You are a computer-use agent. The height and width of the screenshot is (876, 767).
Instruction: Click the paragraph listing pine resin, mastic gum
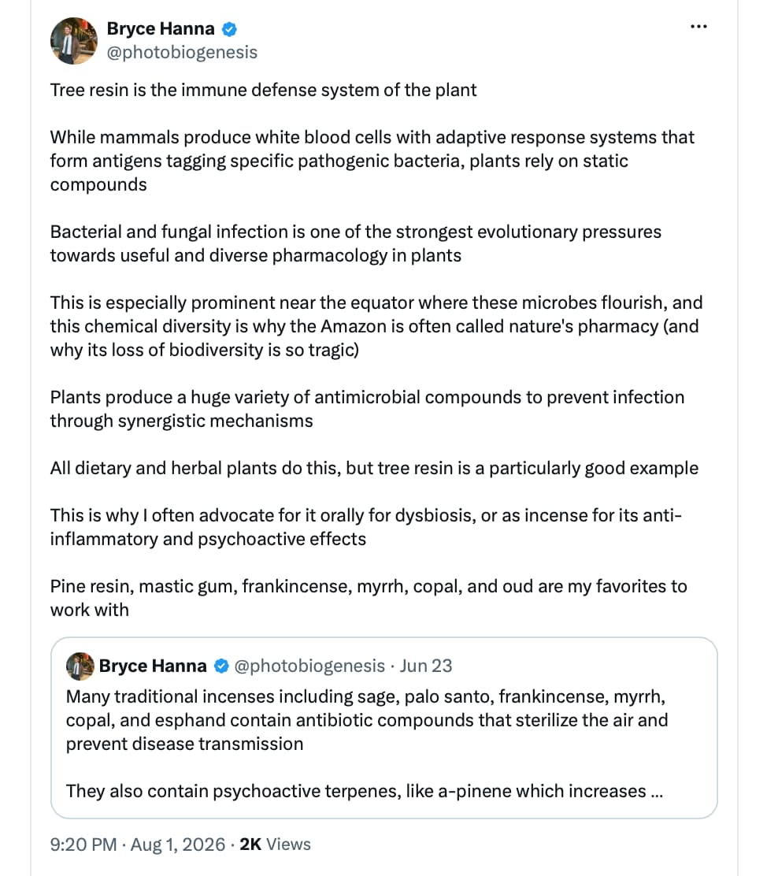point(368,598)
